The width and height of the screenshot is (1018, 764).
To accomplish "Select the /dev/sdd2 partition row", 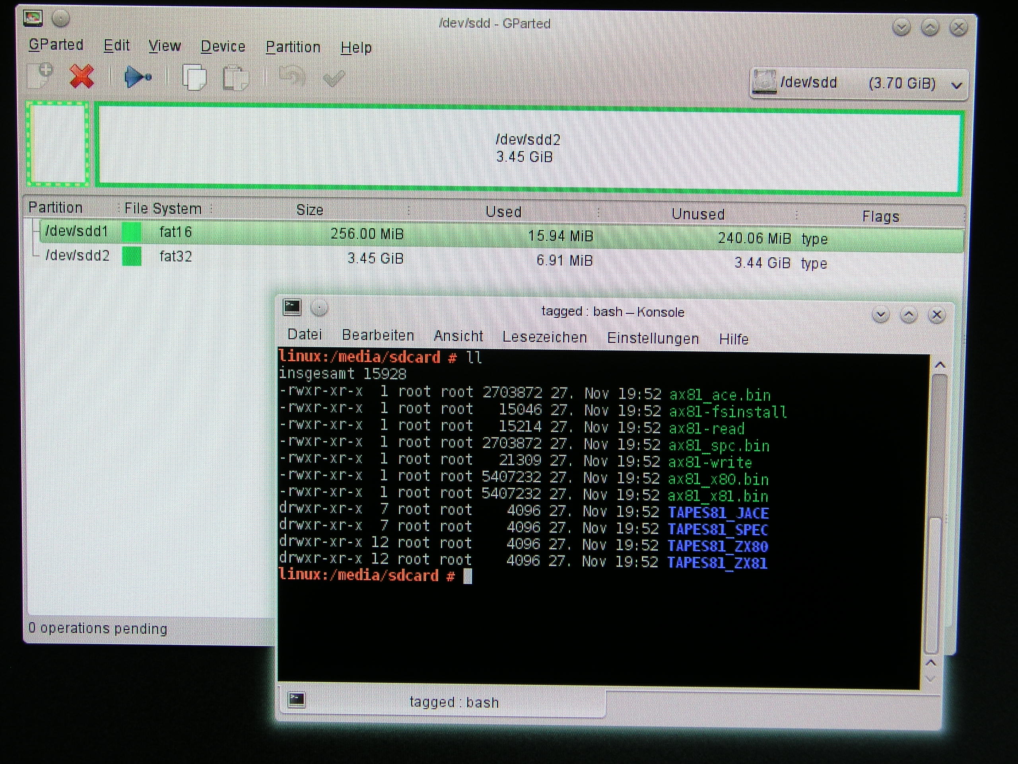I will pyautogui.click(x=501, y=259).
